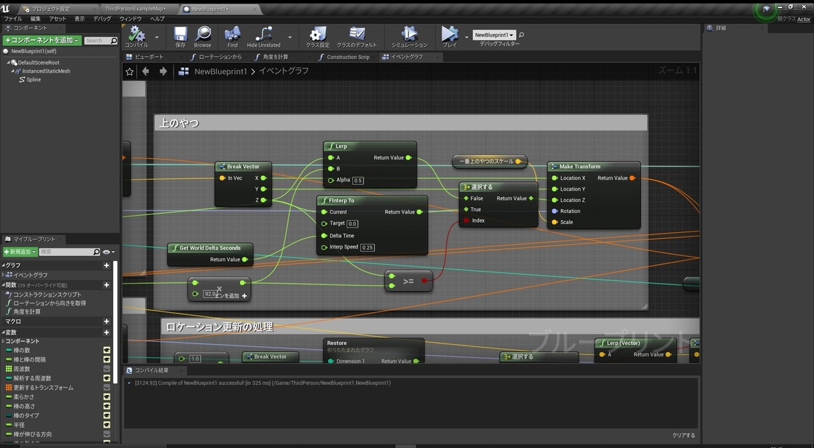Open Play options dropdown arrow
The width and height of the screenshot is (814, 448).
(467, 37)
